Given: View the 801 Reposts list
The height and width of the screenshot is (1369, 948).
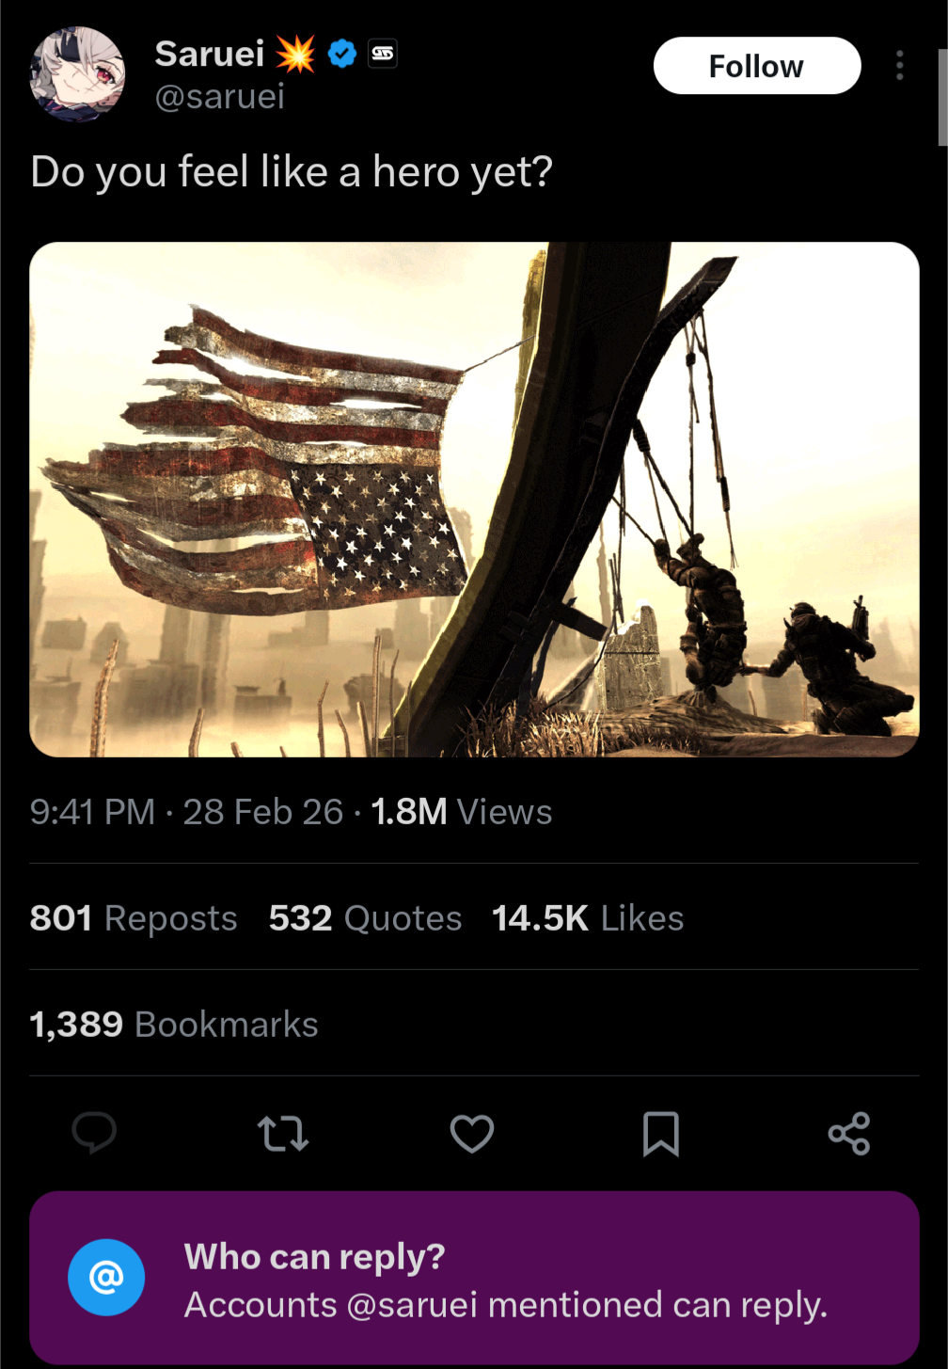Looking at the screenshot, I should [x=134, y=917].
